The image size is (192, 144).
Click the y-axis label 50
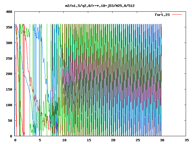[10, 121]
